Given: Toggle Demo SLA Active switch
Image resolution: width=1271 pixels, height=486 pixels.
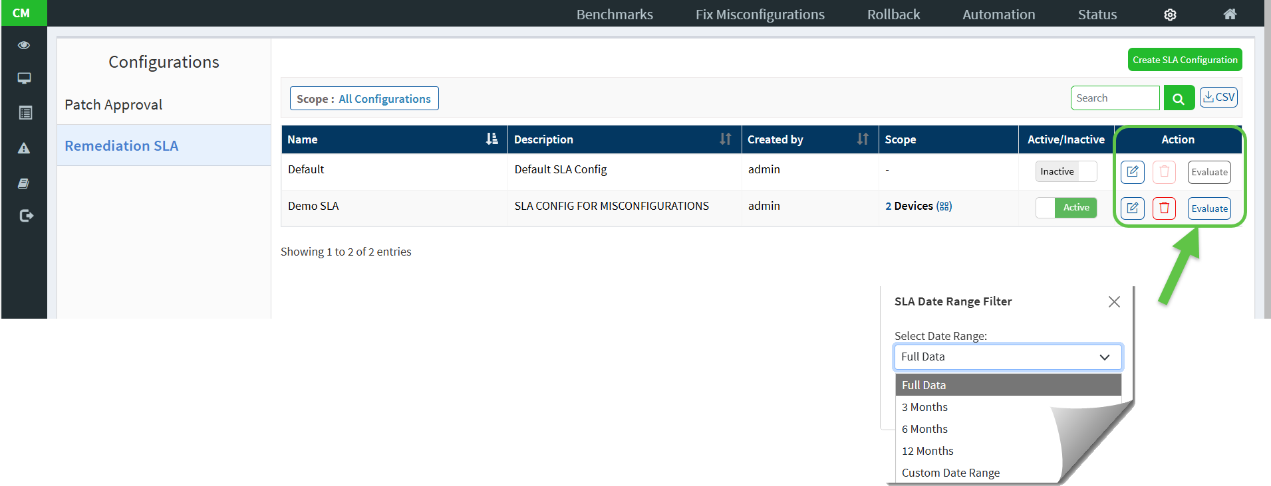Looking at the screenshot, I should [x=1065, y=208].
